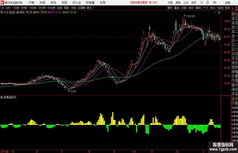The height and width of the screenshot is (153, 238).
Task: Open F10 company info
Action: tap(206, 8)
